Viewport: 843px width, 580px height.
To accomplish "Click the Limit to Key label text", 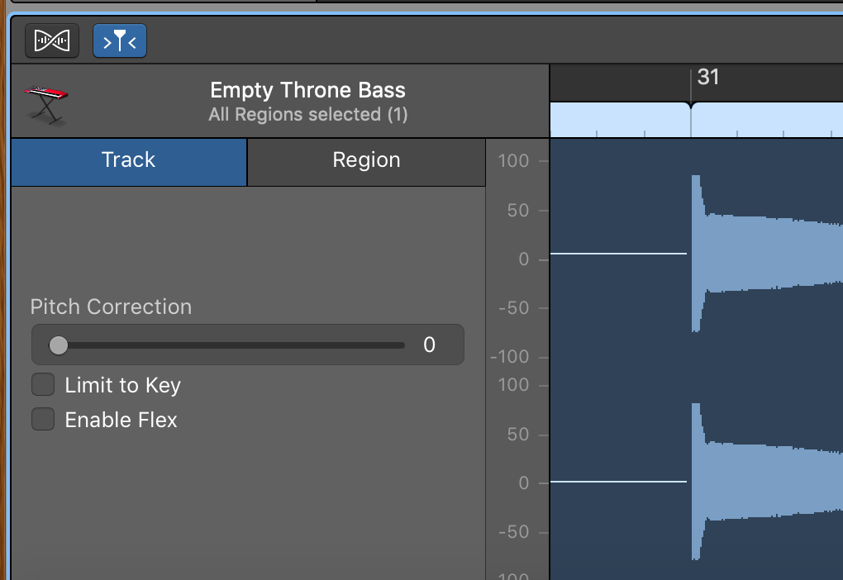I will [x=122, y=385].
